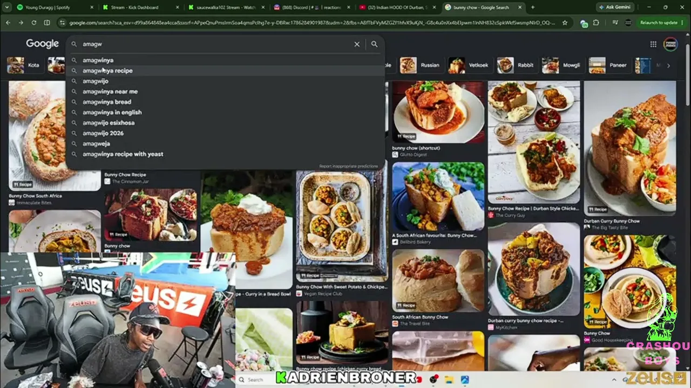691x388 pixels.
Task: Go forward in browser history
Action: coord(21,23)
